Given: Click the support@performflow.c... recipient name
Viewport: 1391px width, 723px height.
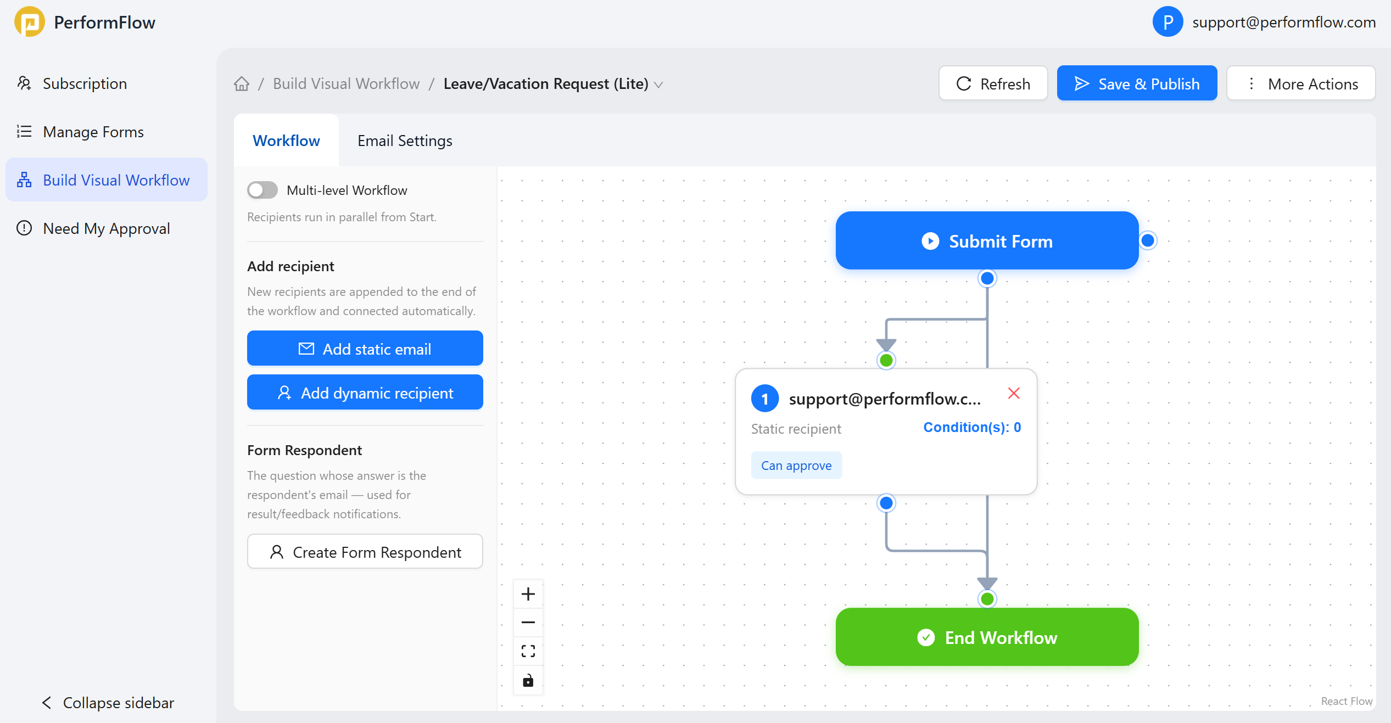Looking at the screenshot, I should point(885,399).
